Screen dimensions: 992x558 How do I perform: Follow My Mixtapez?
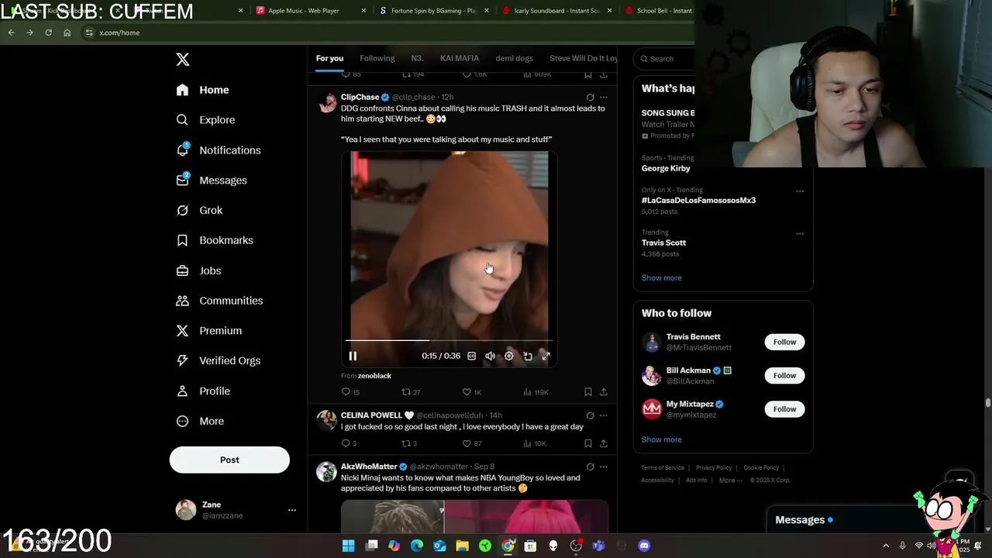[x=784, y=409]
